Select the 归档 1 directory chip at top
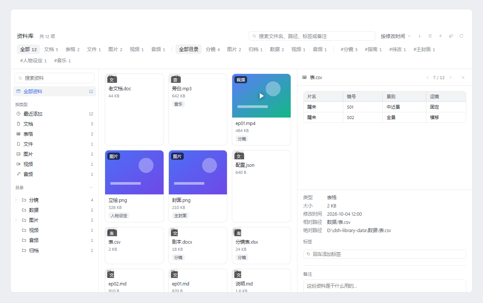Viewport: 483px width, 303px height. point(256,49)
